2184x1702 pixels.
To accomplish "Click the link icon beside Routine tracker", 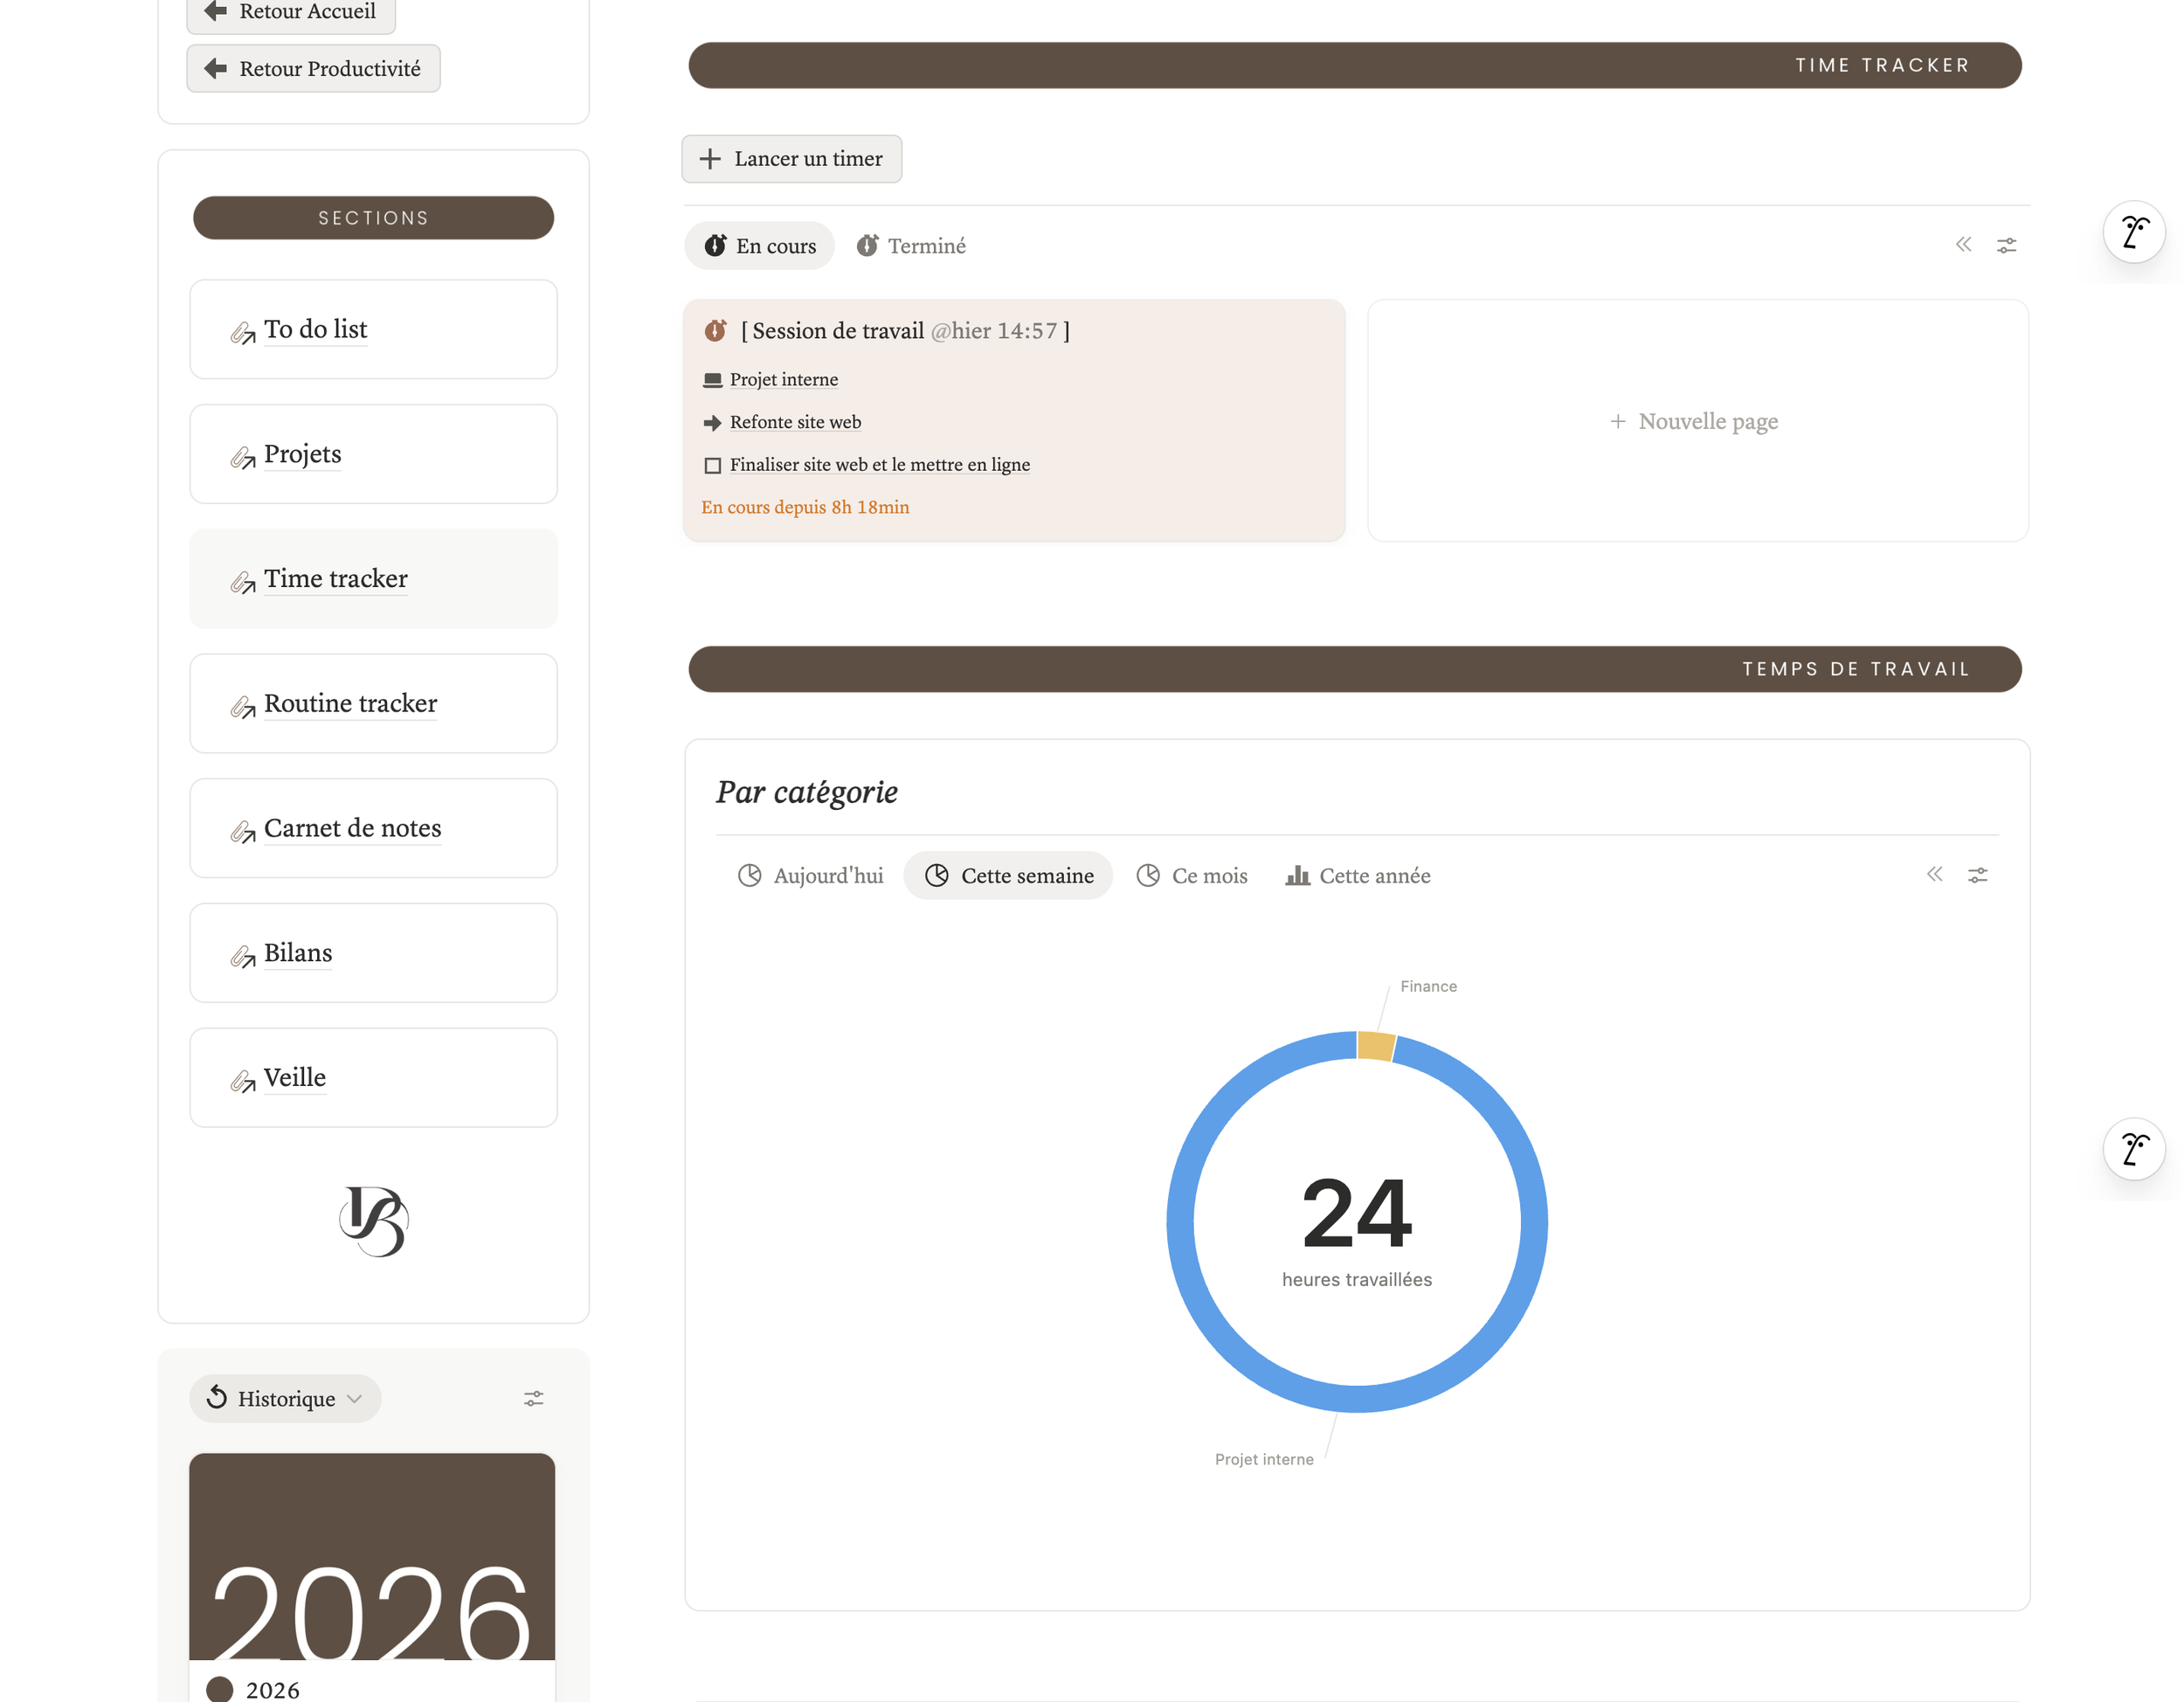I will click(243, 709).
